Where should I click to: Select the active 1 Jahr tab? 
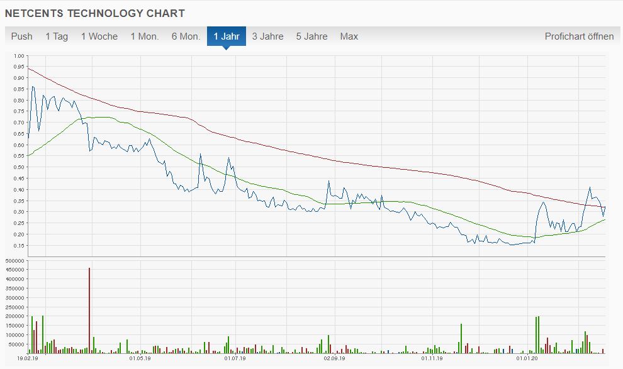pyautogui.click(x=227, y=36)
